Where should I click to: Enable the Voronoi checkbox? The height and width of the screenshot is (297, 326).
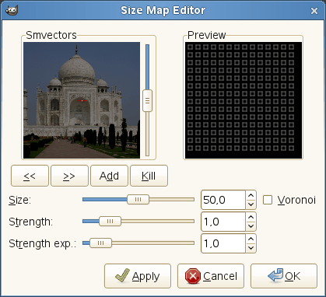pos(268,200)
